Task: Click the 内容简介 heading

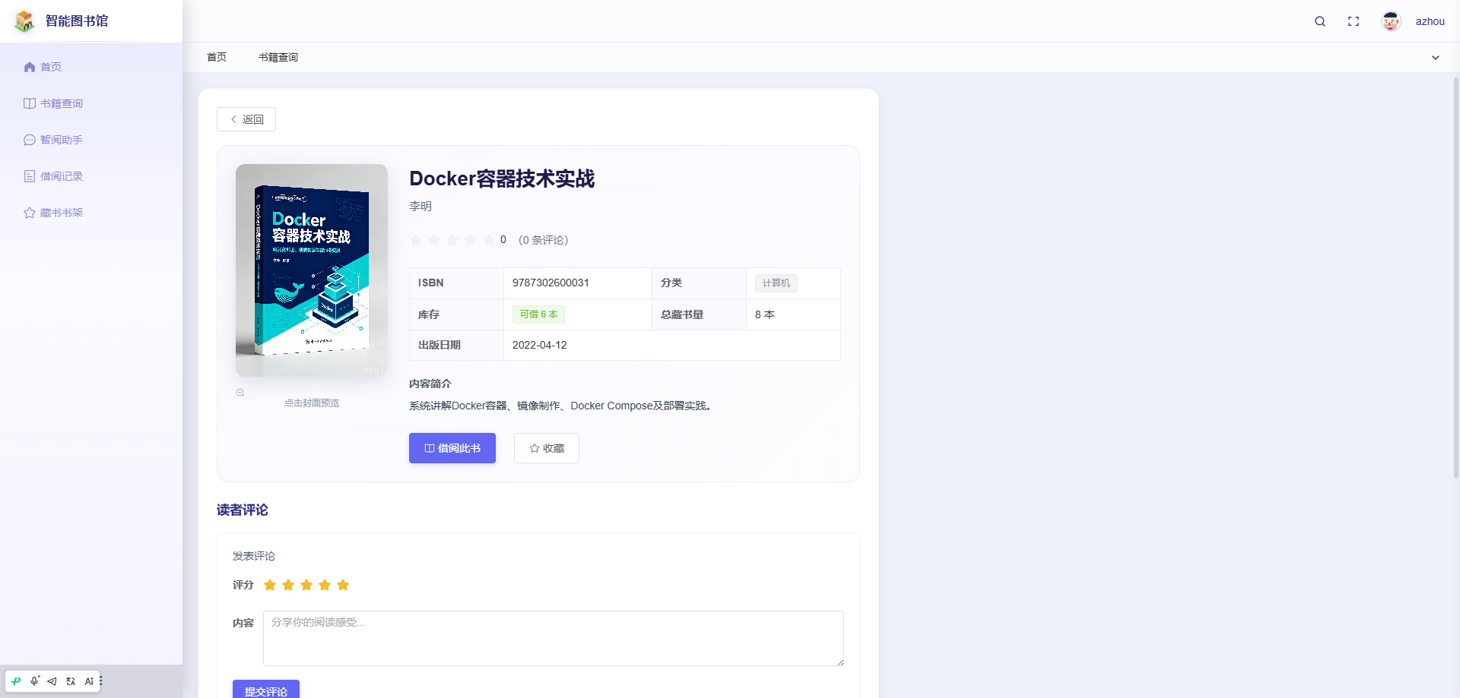Action: pos(430,384)
